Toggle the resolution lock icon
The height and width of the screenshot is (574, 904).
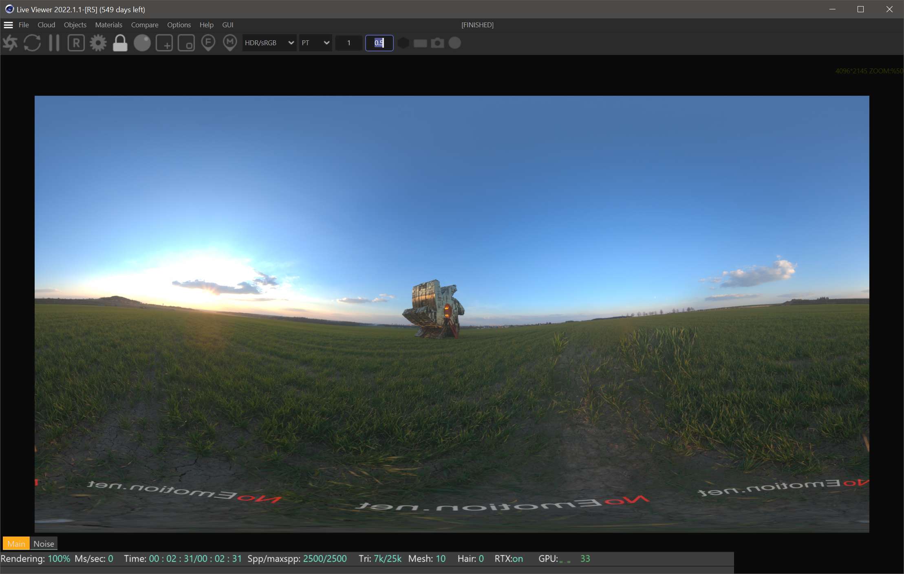120,43
